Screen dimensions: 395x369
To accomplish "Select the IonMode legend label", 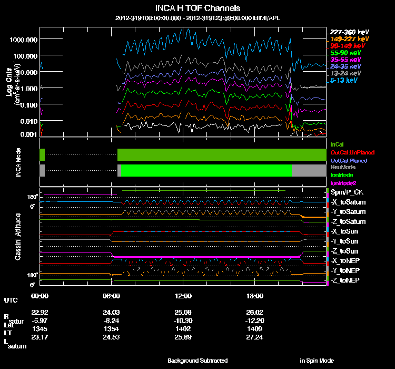I will click(x=342, y=174).
